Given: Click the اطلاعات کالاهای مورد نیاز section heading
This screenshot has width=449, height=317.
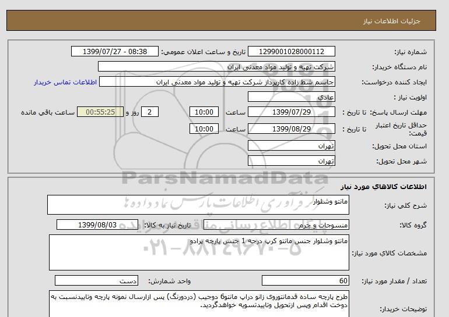Looking at the screenshot, I should [384, 187].
